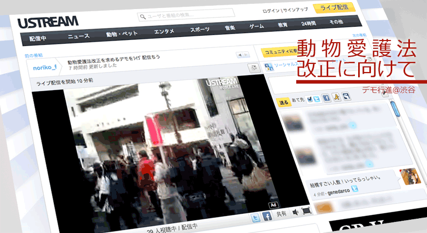Click the pop-out icon above the video
The image size is (427, 233).
pos(254,68)
